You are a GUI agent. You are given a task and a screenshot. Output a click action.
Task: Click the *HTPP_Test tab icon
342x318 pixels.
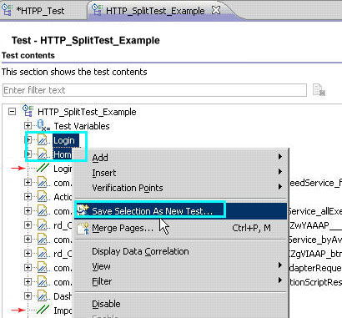click(7, 10)
